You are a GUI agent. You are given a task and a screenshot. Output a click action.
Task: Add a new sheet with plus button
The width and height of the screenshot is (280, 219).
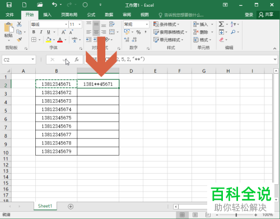click(x=71, y=207)
